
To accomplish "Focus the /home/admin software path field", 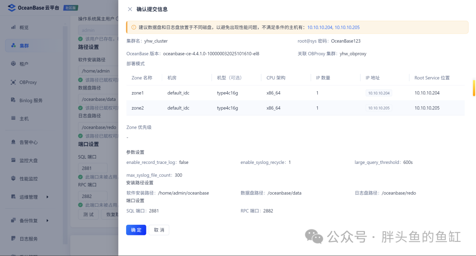I will pyautogui.click(x=98, y=71).
